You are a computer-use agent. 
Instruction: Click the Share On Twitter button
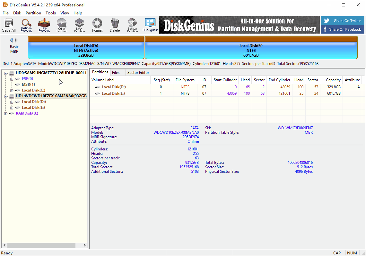click(342, 21)
